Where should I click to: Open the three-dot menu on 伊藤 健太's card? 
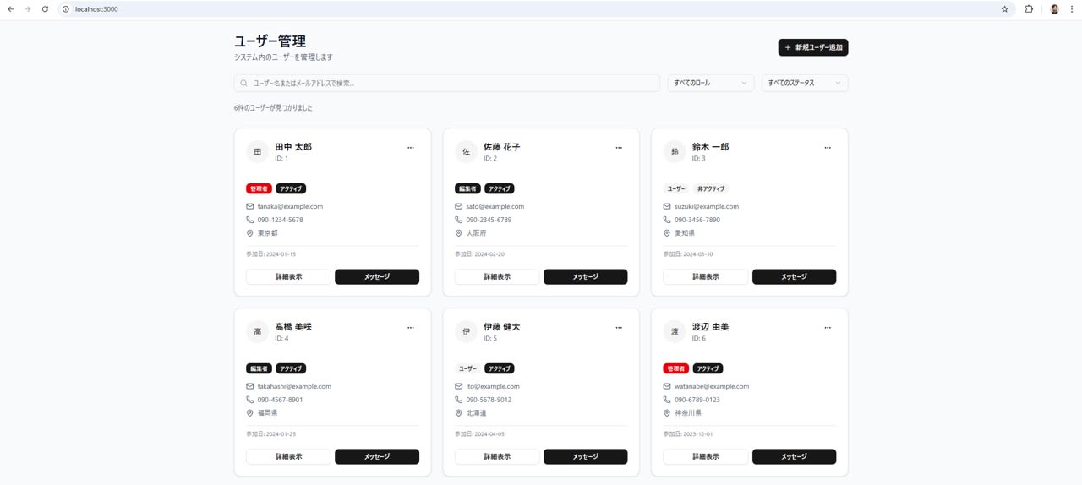point(619,328)
